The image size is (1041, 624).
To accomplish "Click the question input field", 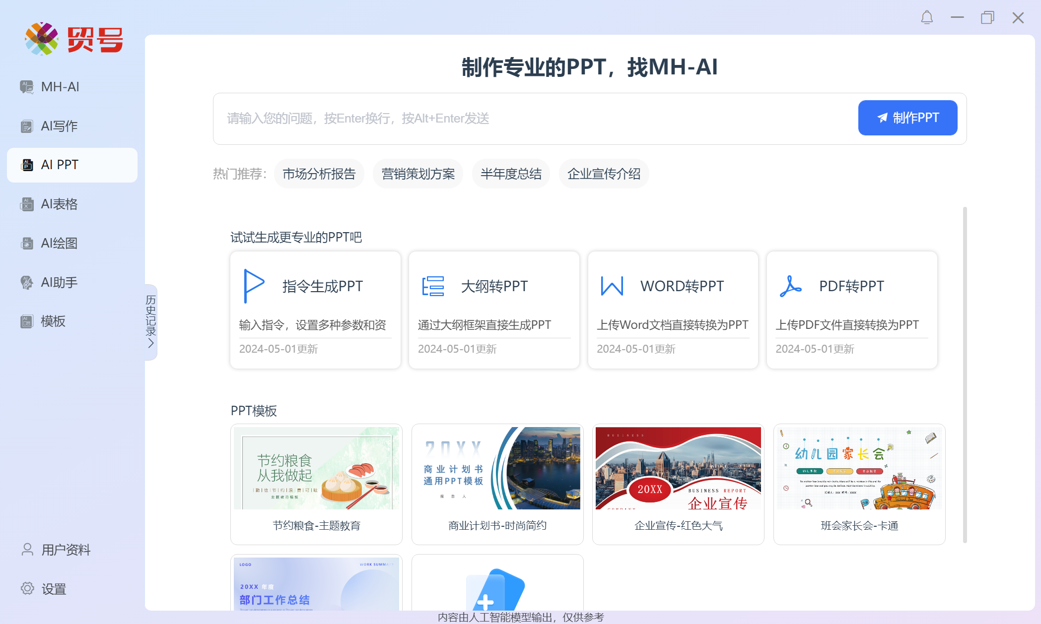I will (536, 118).
